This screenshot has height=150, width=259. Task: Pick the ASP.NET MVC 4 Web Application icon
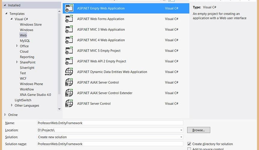[69, 40]
